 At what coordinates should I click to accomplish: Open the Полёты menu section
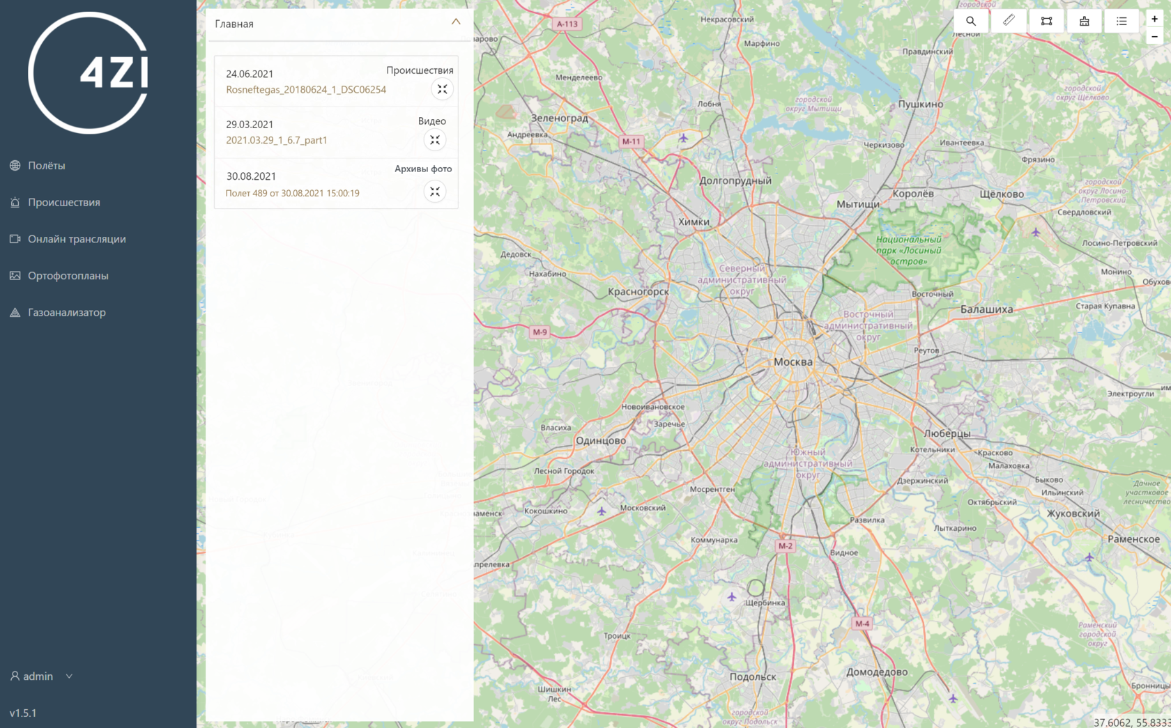(46, 166)
